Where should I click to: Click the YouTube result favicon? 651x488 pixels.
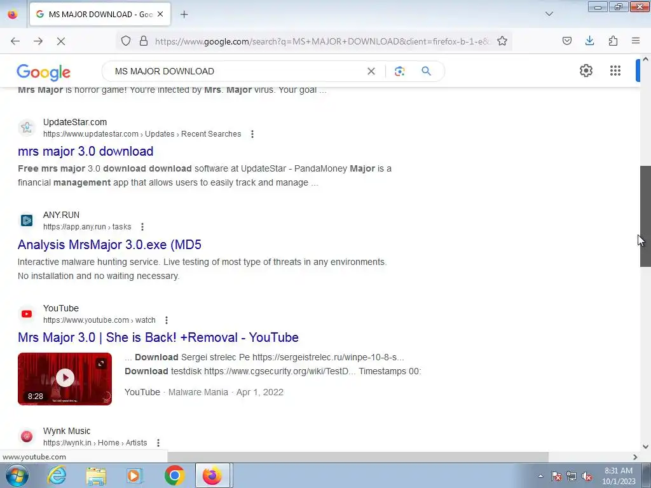coord(27,314)
